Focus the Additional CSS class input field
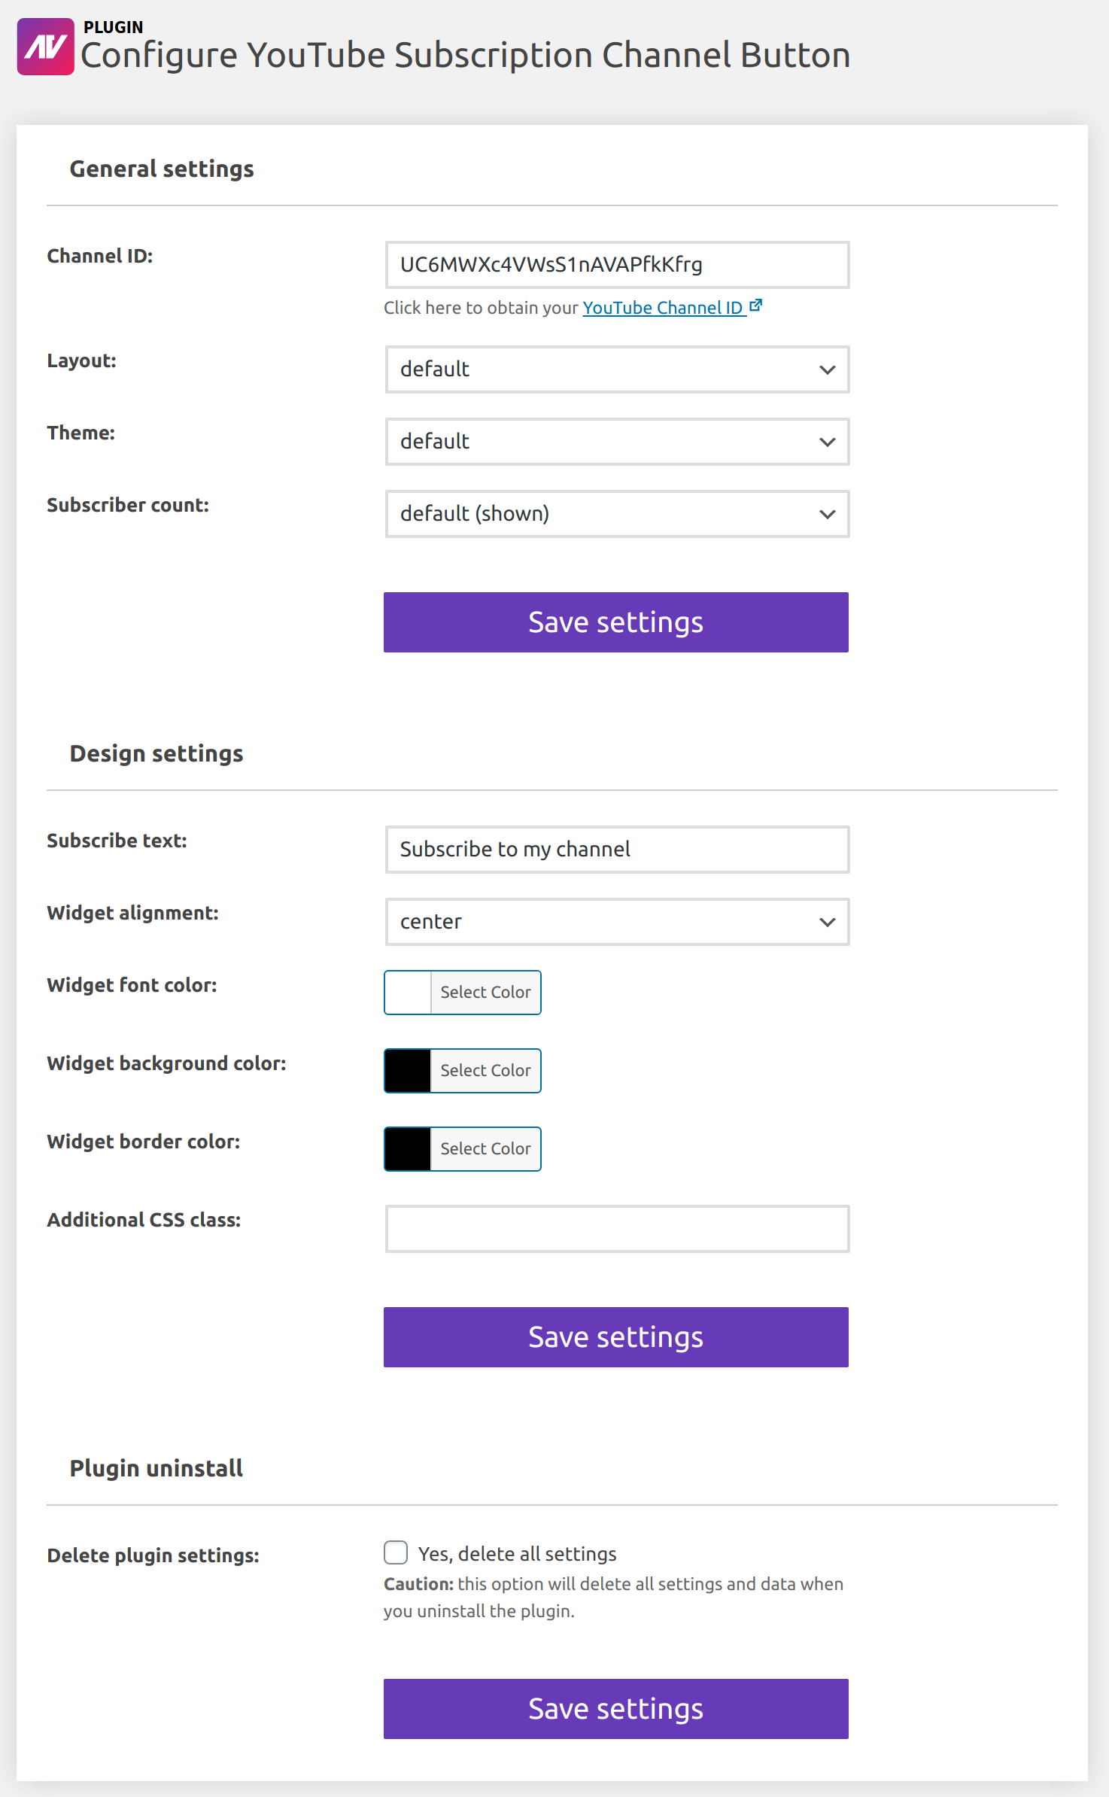1109x1797 pixels. 617,1229
